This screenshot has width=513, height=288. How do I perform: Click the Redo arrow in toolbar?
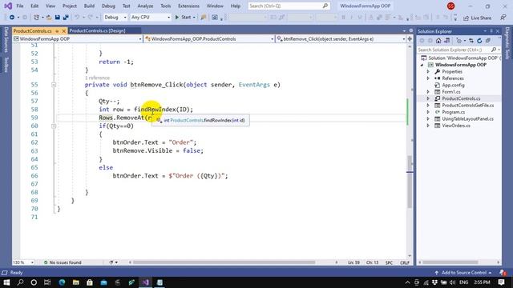pyautogui.click(x=90, y=18)
